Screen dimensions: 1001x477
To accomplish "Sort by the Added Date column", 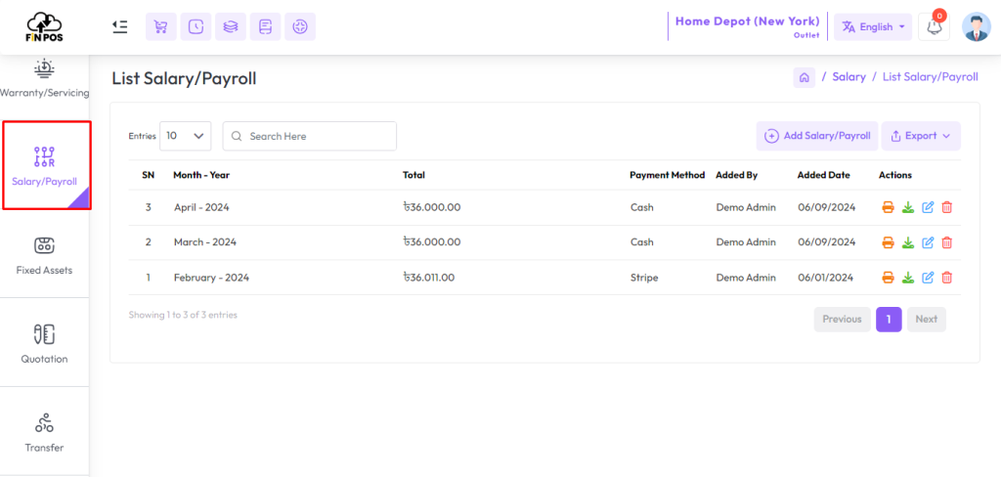I will click(823, 175).
